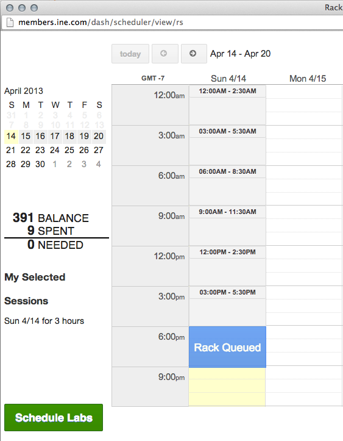Select the 12:00AM - 2:30AM Sunday slot
The width and height of the screenshot is (343, 441).
click(x=227, y=105)
